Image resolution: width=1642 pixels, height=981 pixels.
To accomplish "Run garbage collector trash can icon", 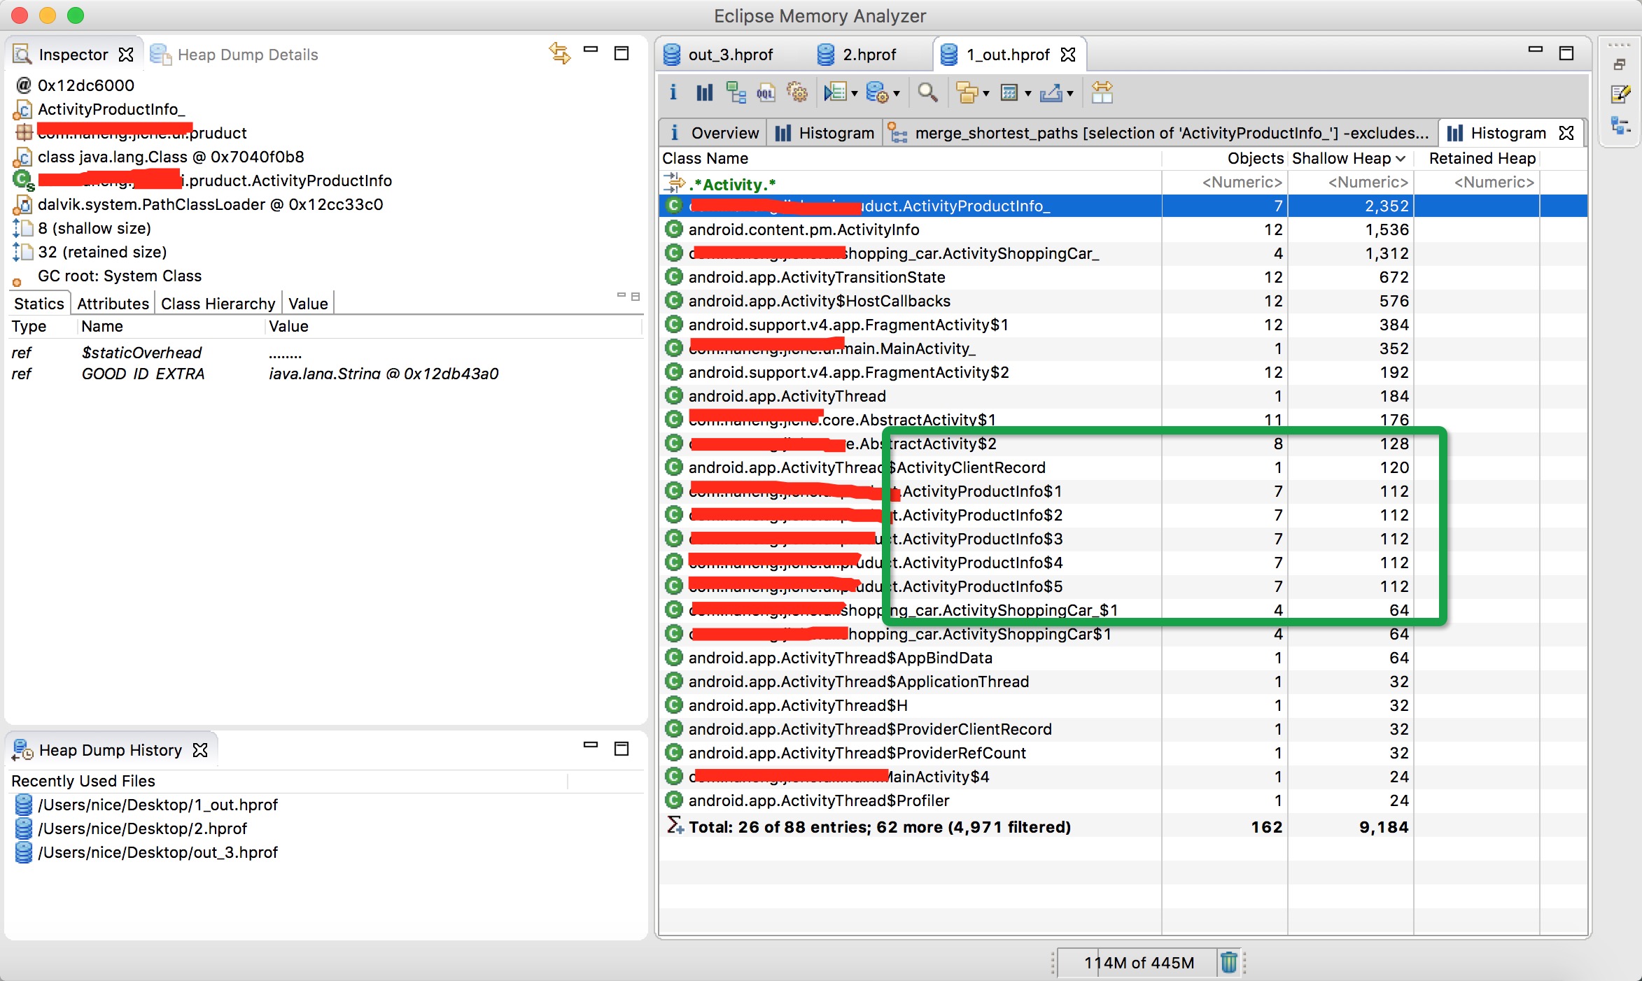I will pyautogui.click(x=1228, y=962).
